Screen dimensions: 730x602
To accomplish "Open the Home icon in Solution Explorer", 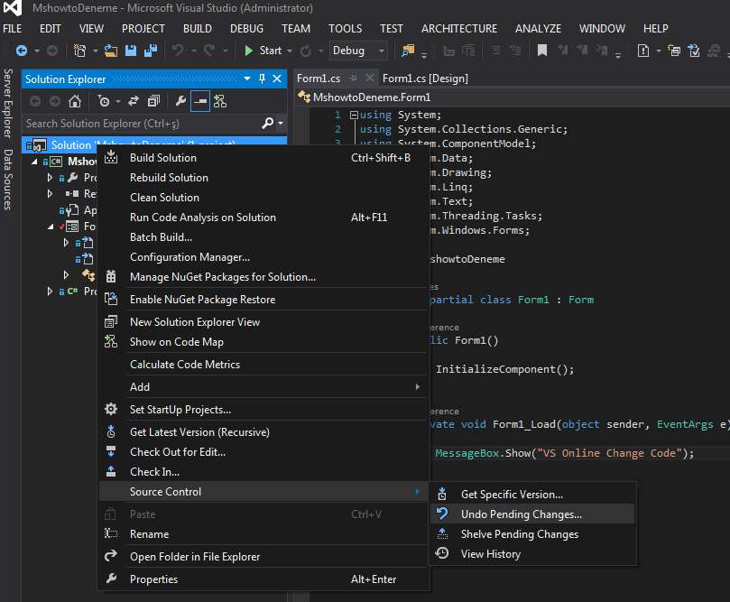I will (x=75, y=101).
